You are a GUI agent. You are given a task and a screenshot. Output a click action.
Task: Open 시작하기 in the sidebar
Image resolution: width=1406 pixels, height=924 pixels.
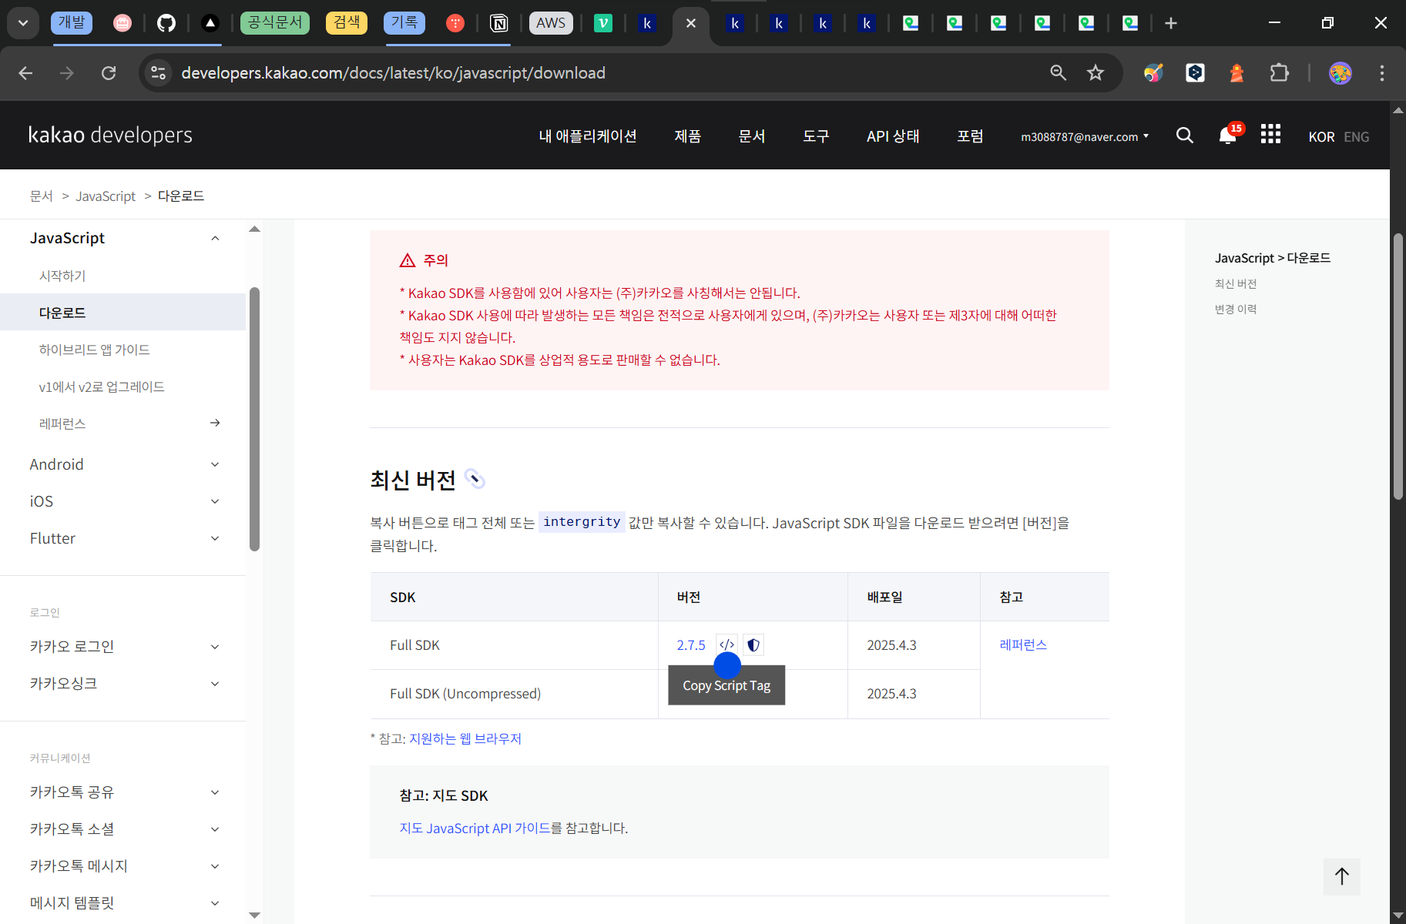point(62,276)
